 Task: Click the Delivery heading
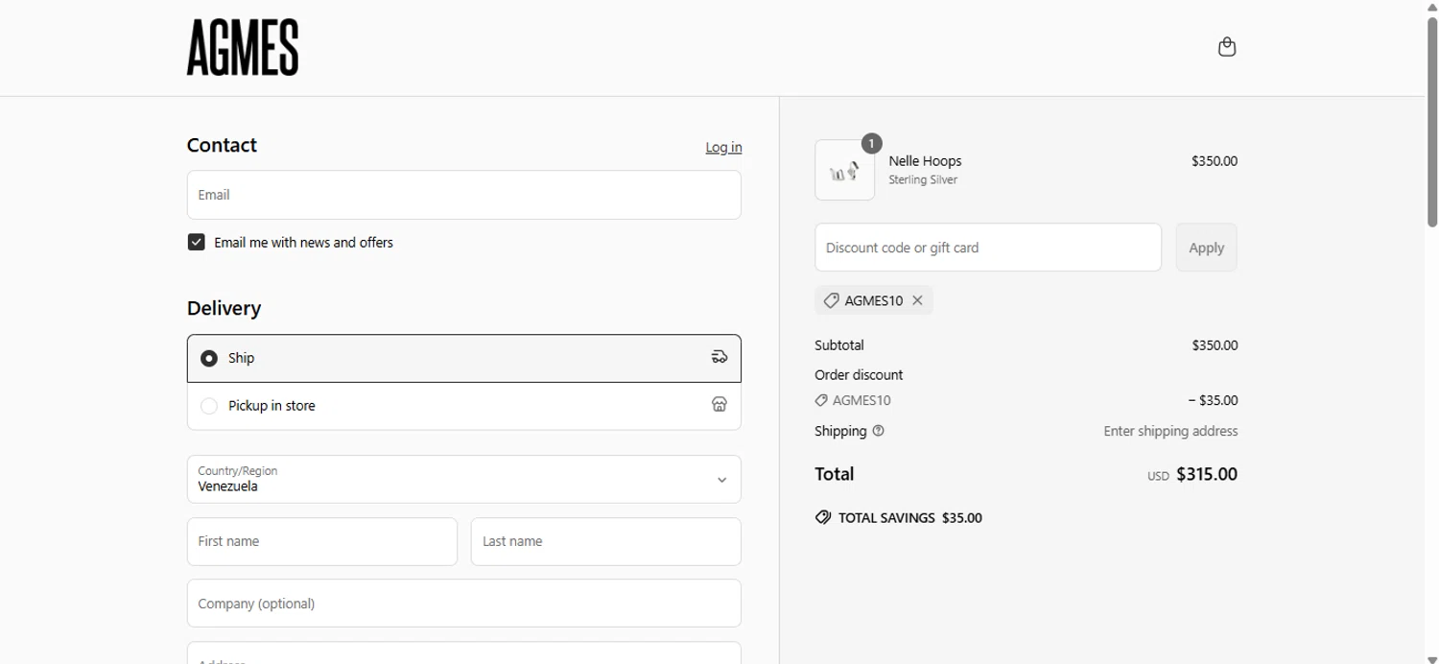coord(224,308)
